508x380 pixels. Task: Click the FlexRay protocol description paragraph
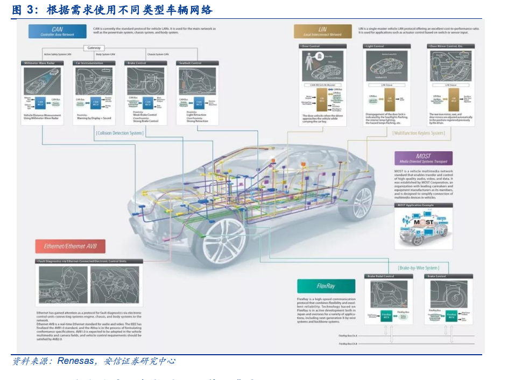tap(326, 311)
